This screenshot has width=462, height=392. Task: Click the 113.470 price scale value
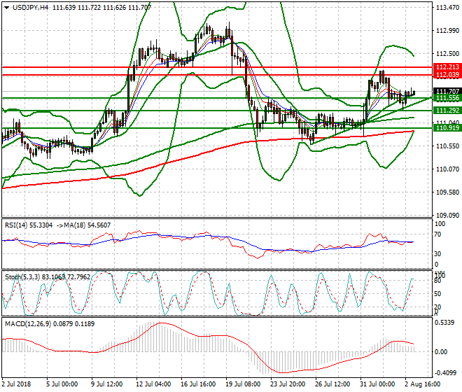pyautogui.click(x=447, y=8)
